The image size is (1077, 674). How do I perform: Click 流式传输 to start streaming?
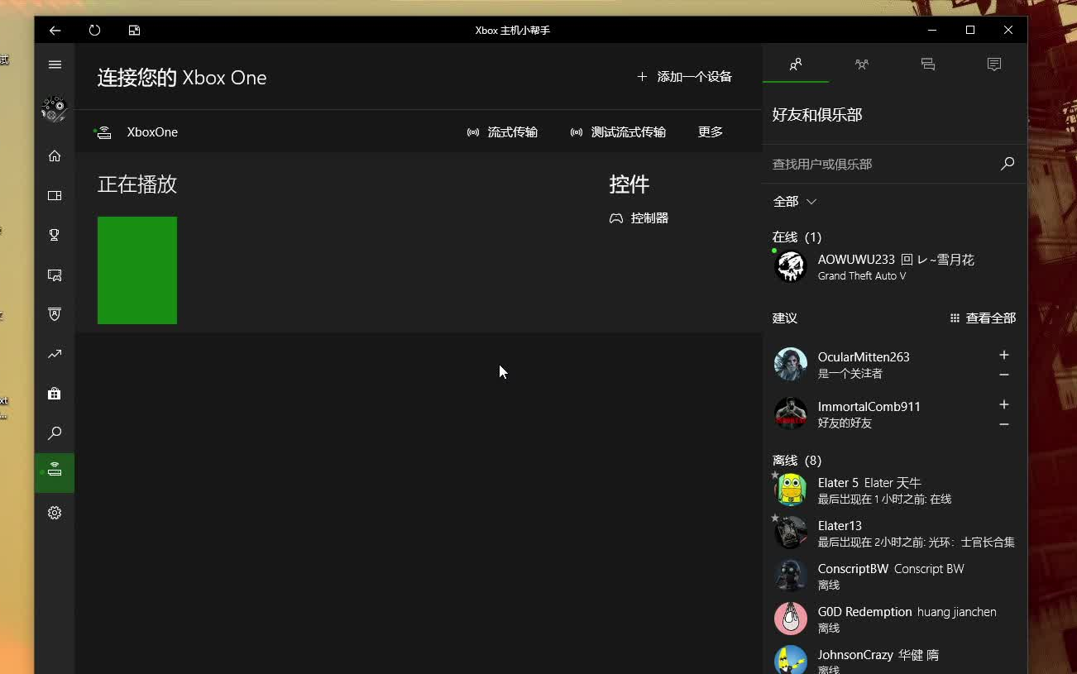click(502, 132)
